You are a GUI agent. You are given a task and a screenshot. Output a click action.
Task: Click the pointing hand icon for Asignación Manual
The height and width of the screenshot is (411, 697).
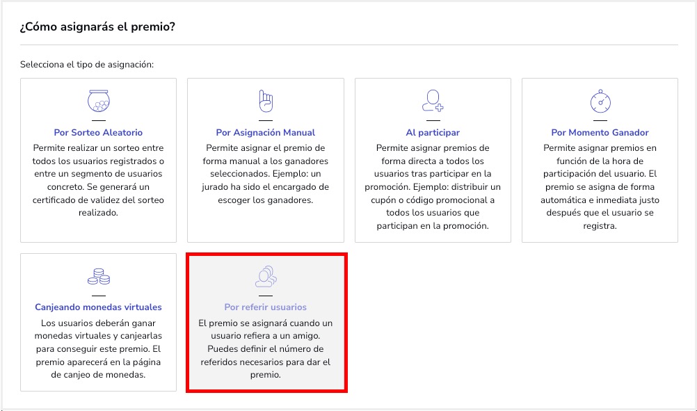(x=265, y=102)
